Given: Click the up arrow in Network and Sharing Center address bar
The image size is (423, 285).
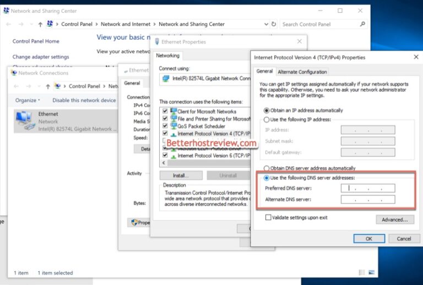Looking at the screenshot, I should 40,24.
